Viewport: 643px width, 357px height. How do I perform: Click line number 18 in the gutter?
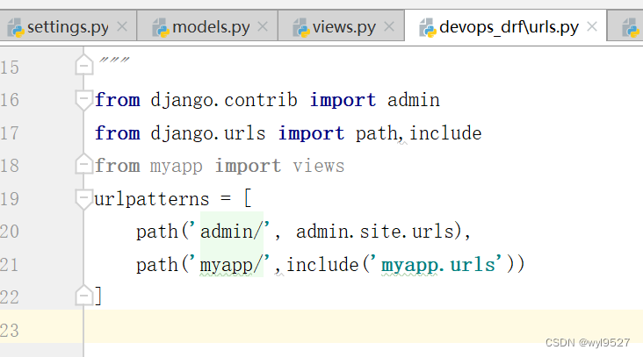tap(10, 166)
